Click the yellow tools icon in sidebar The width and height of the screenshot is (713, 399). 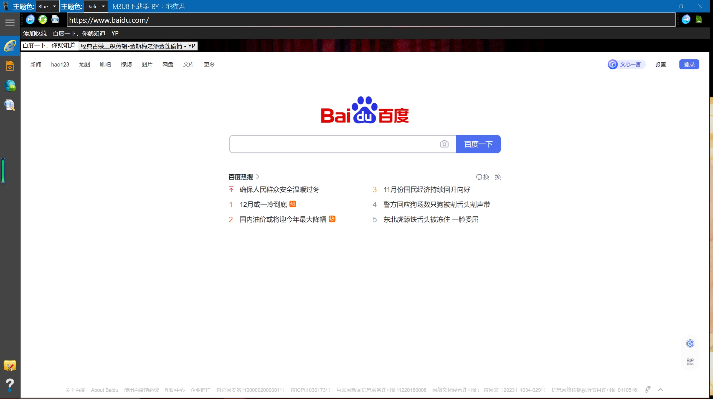10,365
